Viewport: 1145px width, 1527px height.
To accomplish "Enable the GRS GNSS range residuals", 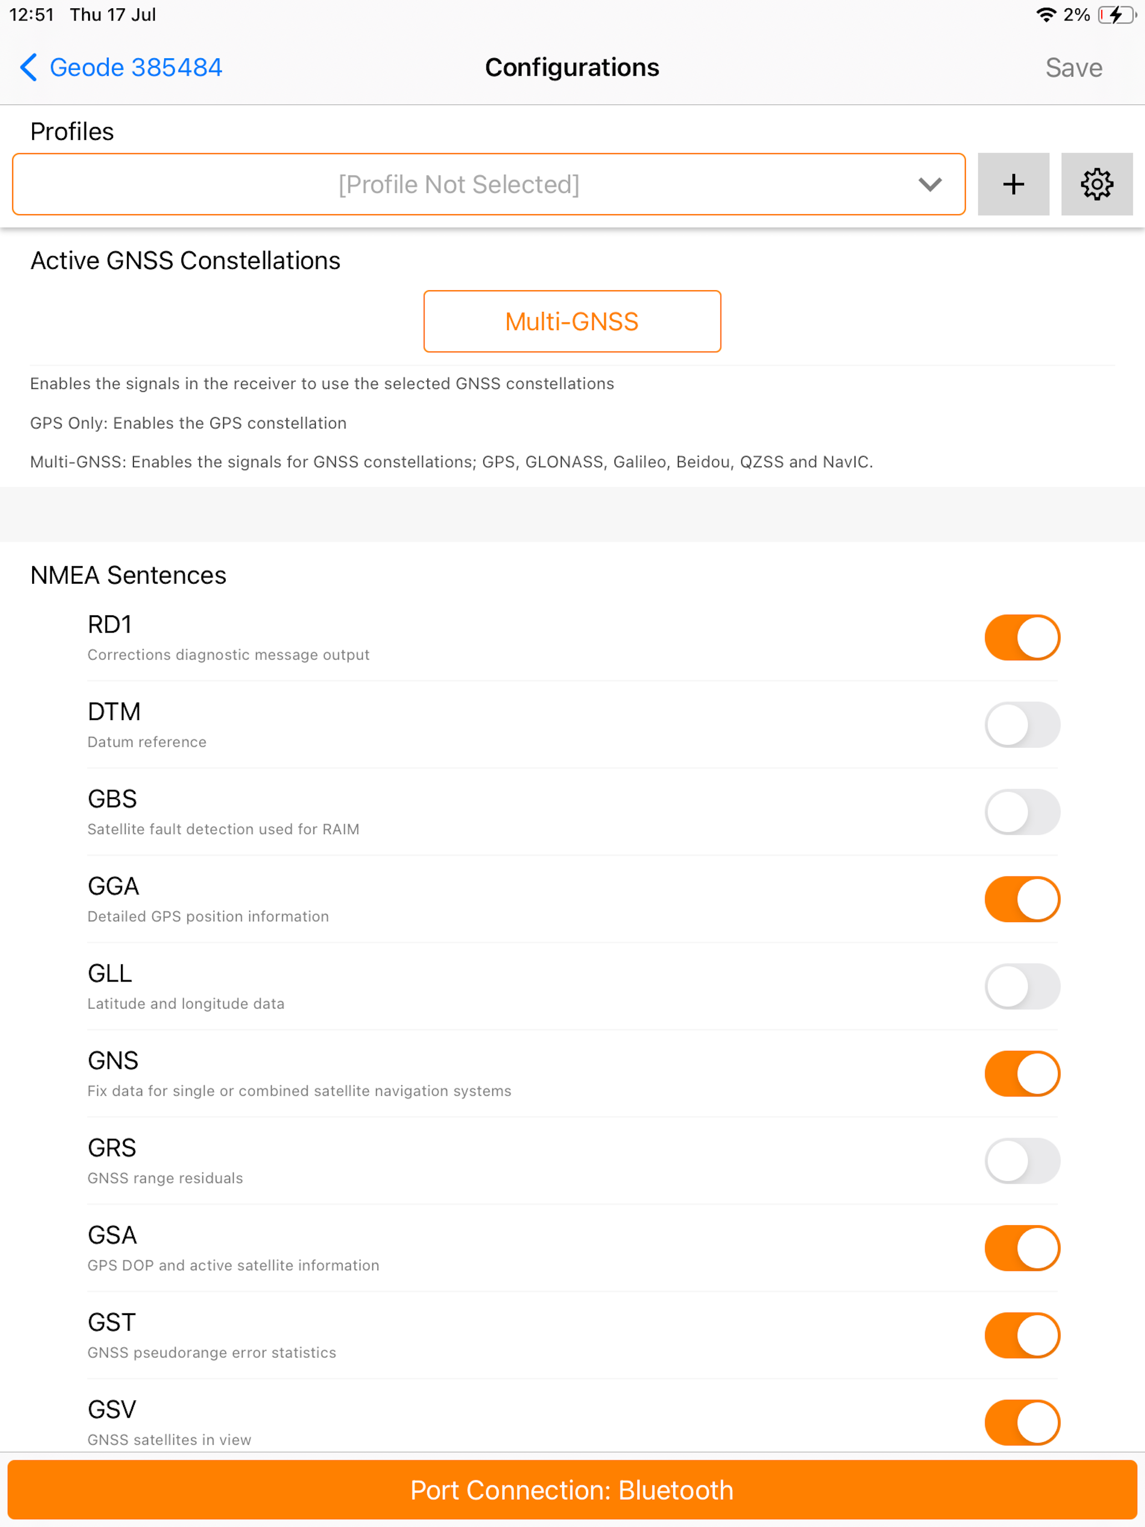I will 1022,1161.
